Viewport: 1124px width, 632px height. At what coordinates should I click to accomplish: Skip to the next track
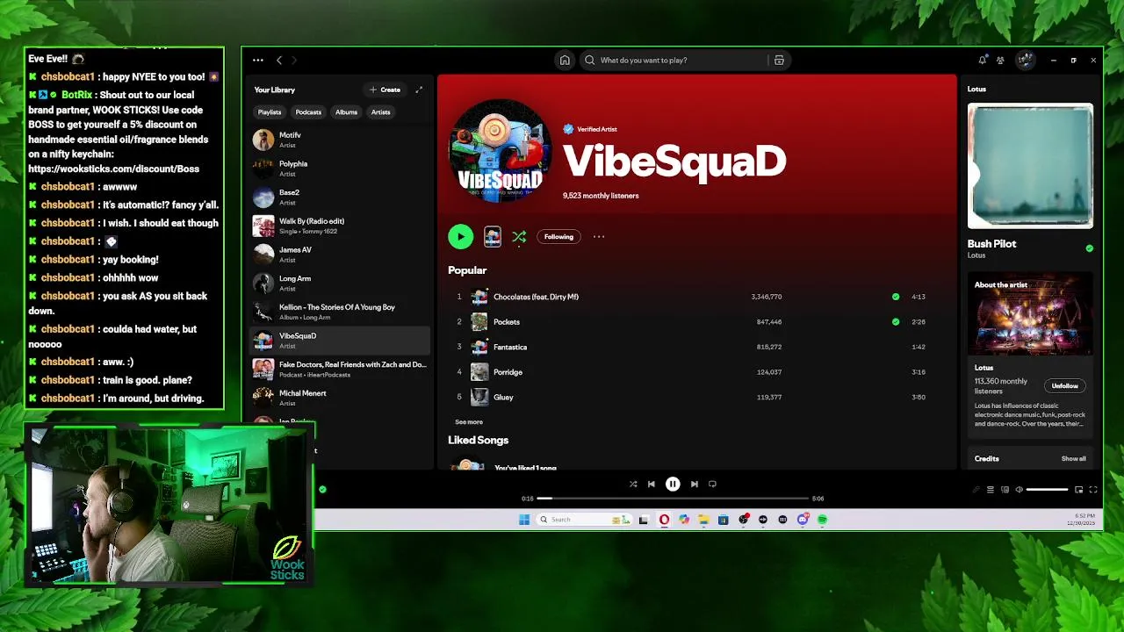694,484
